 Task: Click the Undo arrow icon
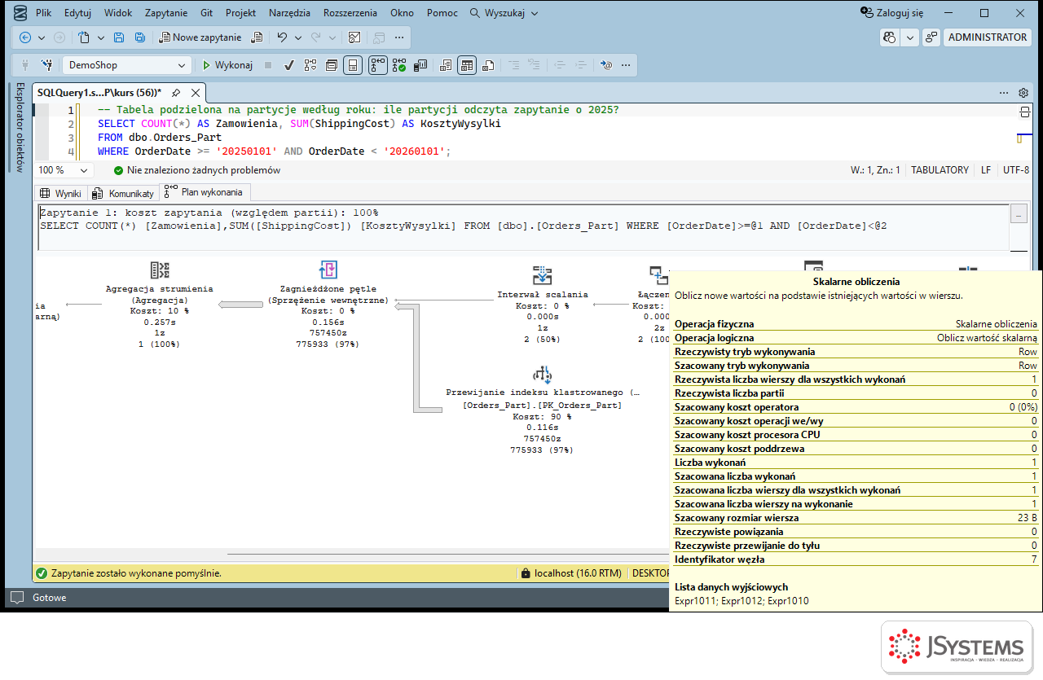pyautogui.click(x=282, y=37)
